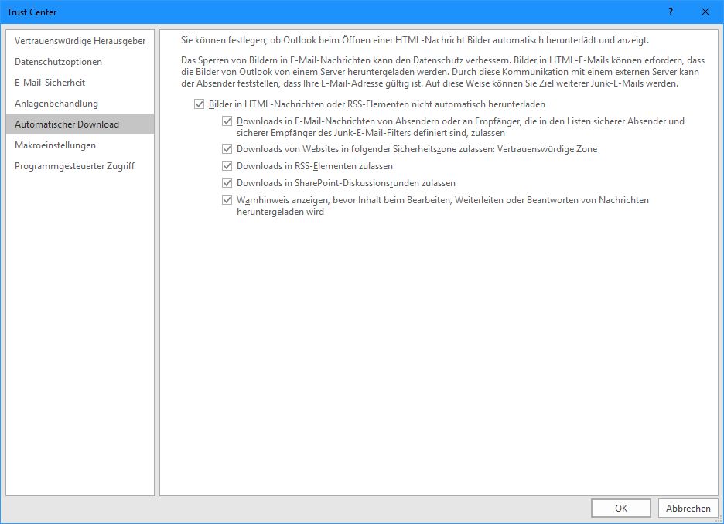Uncheck downloads from sicherer Absender lists option
The height and width of the screenshot is (524, 724).
pyautogui.click(x=227, y=121)
